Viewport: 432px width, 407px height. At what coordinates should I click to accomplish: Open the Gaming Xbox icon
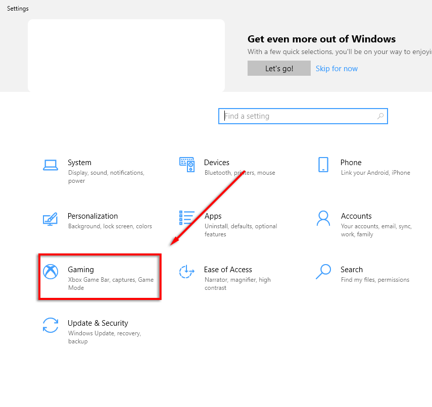pos(51,272)
